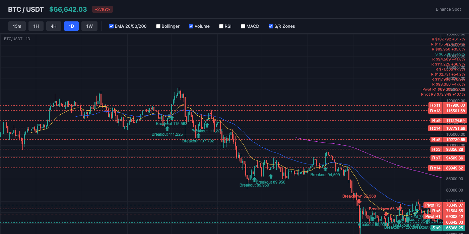
Task: Enable the Bollinger bands checkbox
Action: click(158, 26)
